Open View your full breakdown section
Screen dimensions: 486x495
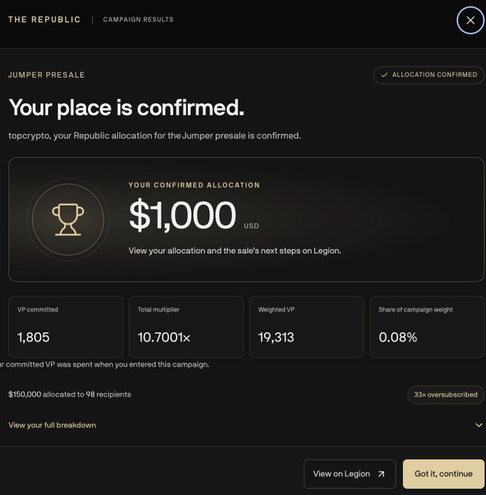[x=52, y=425]
